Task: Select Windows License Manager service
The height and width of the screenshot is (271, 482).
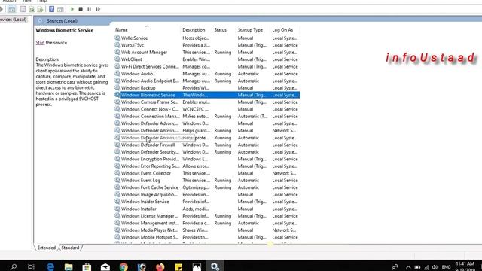Action: 207,216
